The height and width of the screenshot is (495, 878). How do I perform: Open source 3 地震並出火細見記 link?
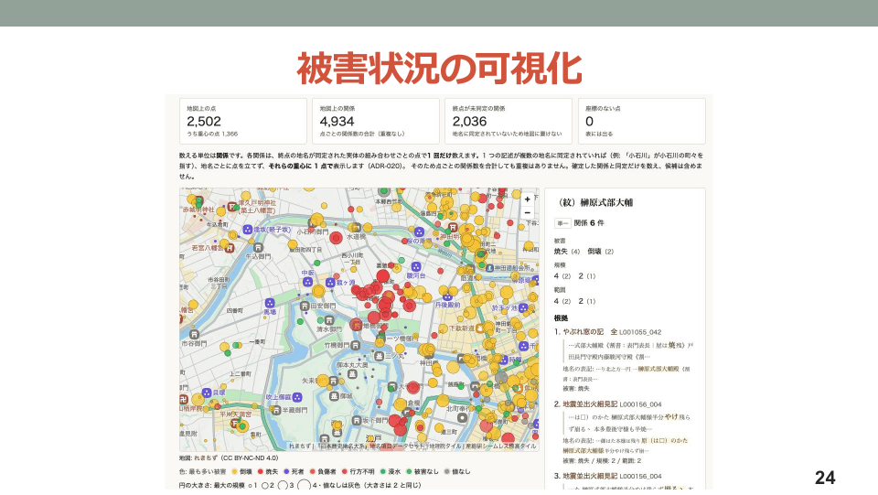pyautogui.click(x=590, y=476)
